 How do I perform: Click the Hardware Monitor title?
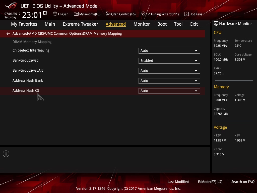[235, 24]
